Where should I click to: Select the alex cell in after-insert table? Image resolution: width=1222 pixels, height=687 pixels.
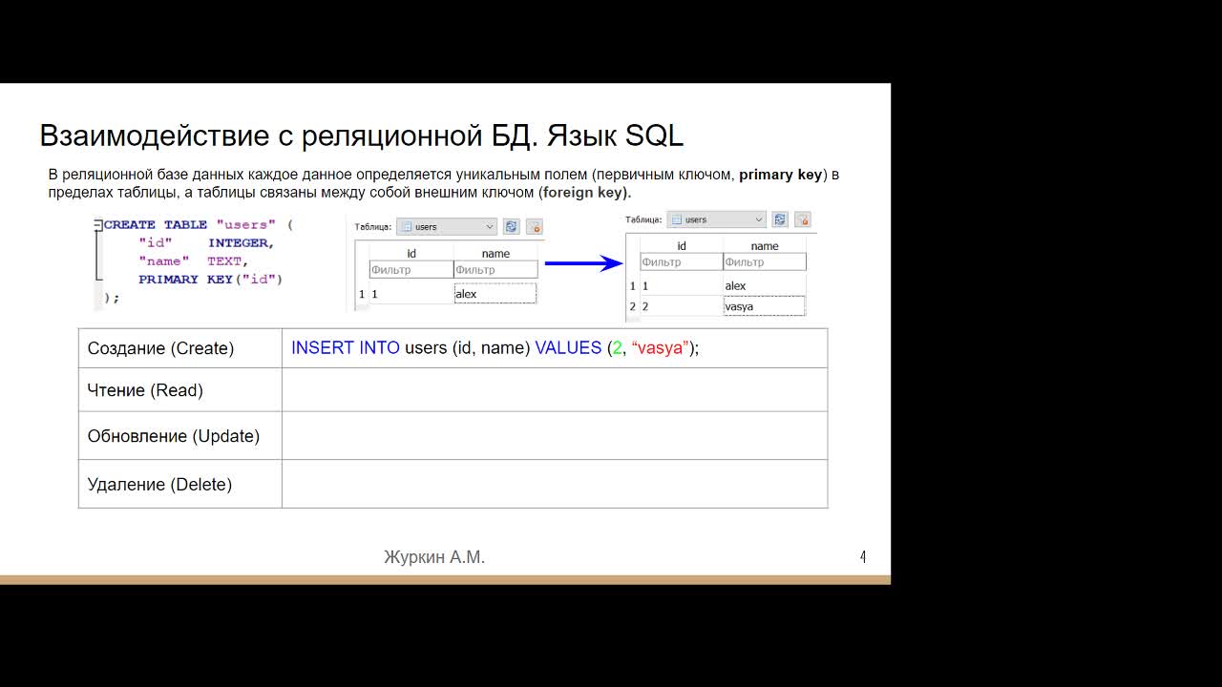(765, 285)
